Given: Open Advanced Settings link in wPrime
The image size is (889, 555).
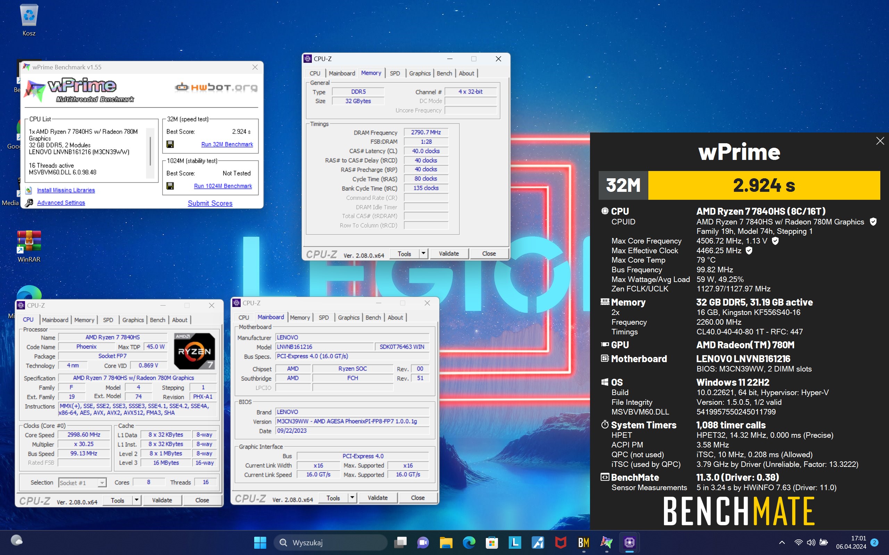Looking at the screenshot, I should click(x=61, y=203).
